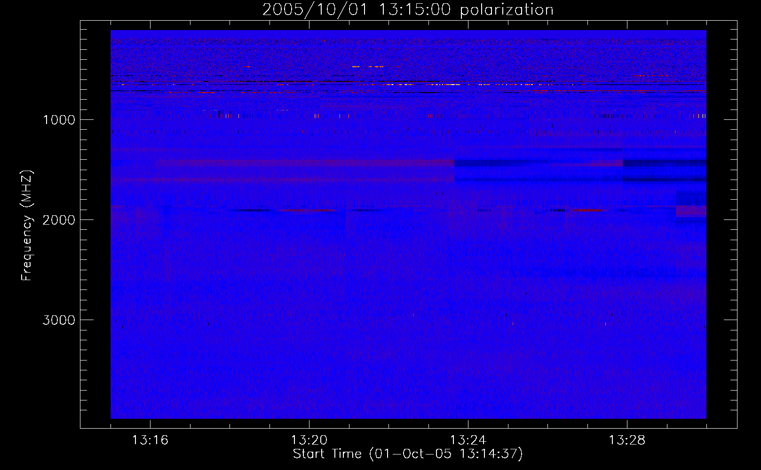Screen dimensions: 761x470
Task: Click the 13:20 time tick label
Action: [309, 440]
